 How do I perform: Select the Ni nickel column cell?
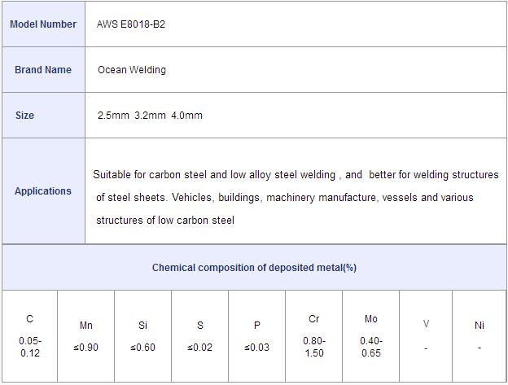pyautogui.click(x=480, y=336)
